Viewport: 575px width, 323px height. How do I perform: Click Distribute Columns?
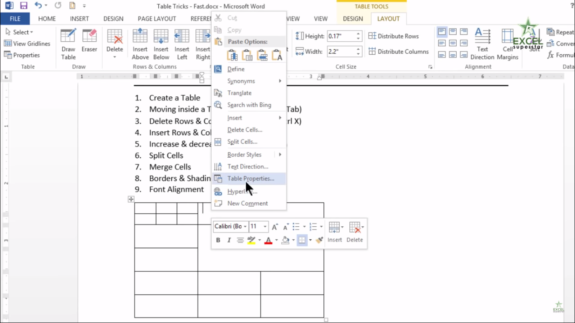coord(399,51)
